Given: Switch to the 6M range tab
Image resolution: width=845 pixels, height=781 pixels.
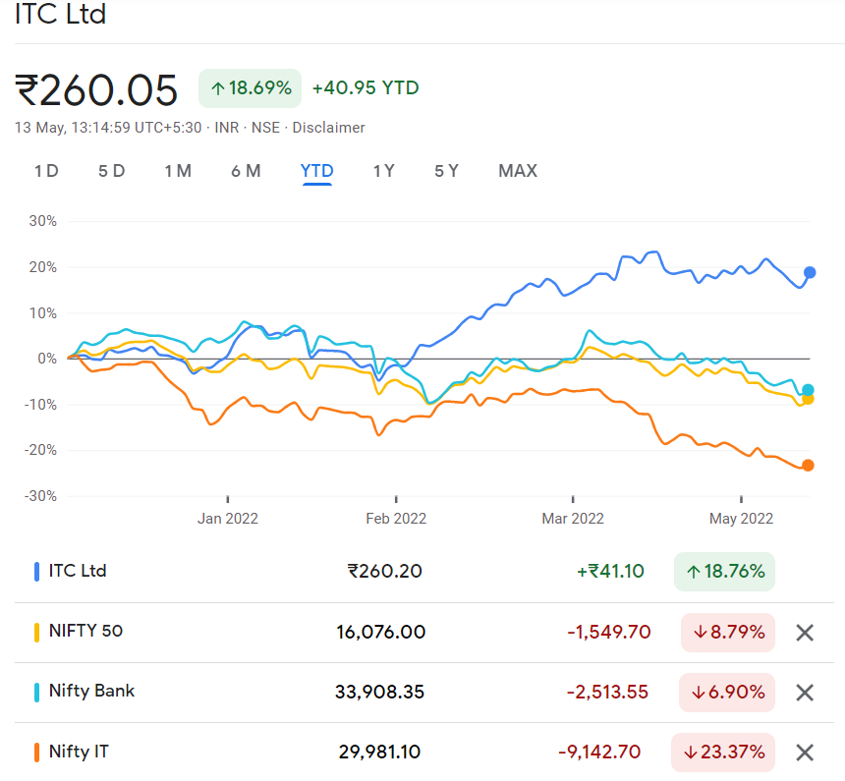Looking at the screenshot, I should (x=246, y=171).
